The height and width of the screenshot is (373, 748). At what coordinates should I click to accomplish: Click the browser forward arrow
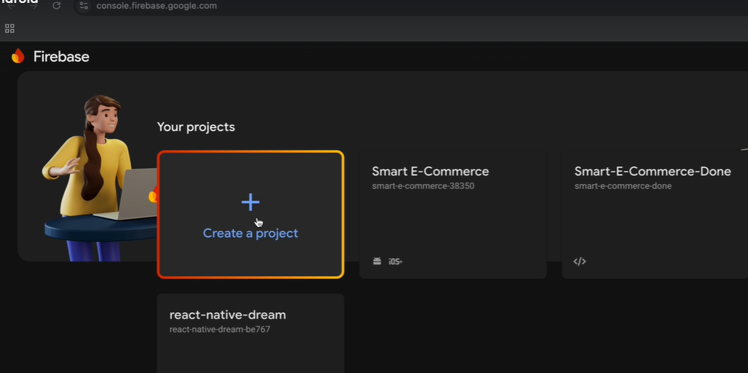tap(34, 6)
